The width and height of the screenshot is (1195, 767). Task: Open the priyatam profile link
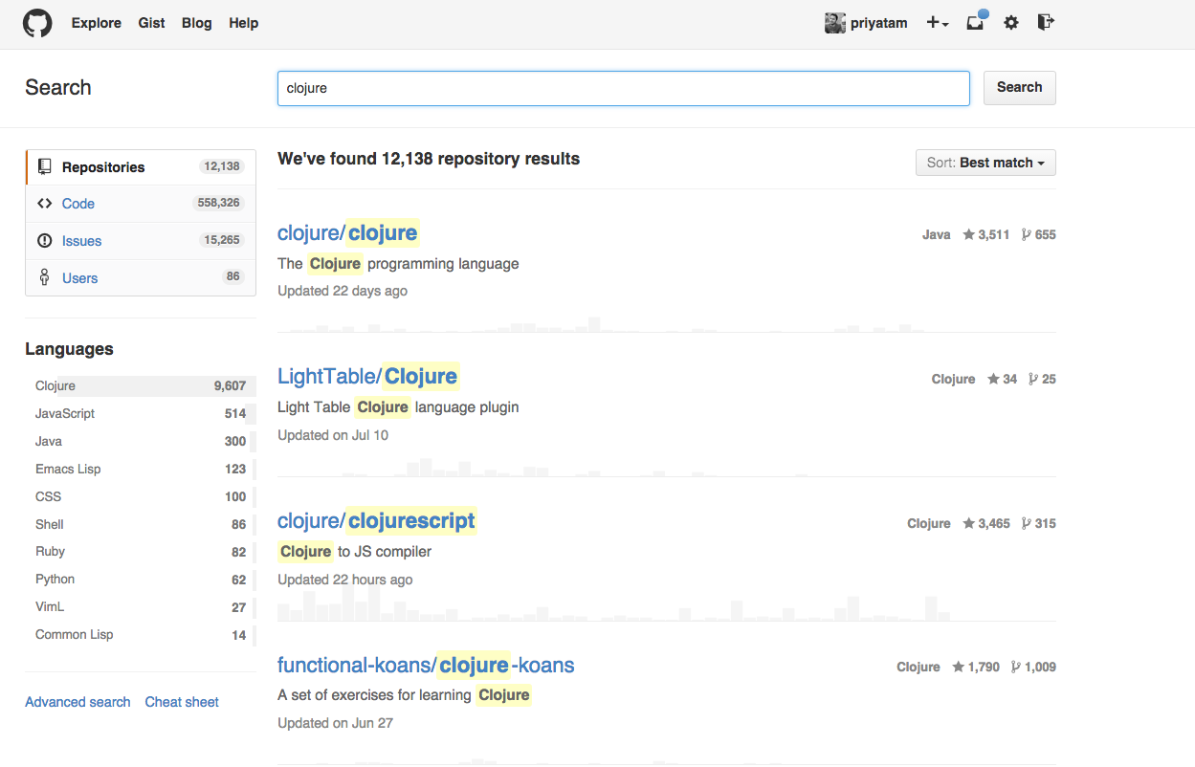click(879, 23)
